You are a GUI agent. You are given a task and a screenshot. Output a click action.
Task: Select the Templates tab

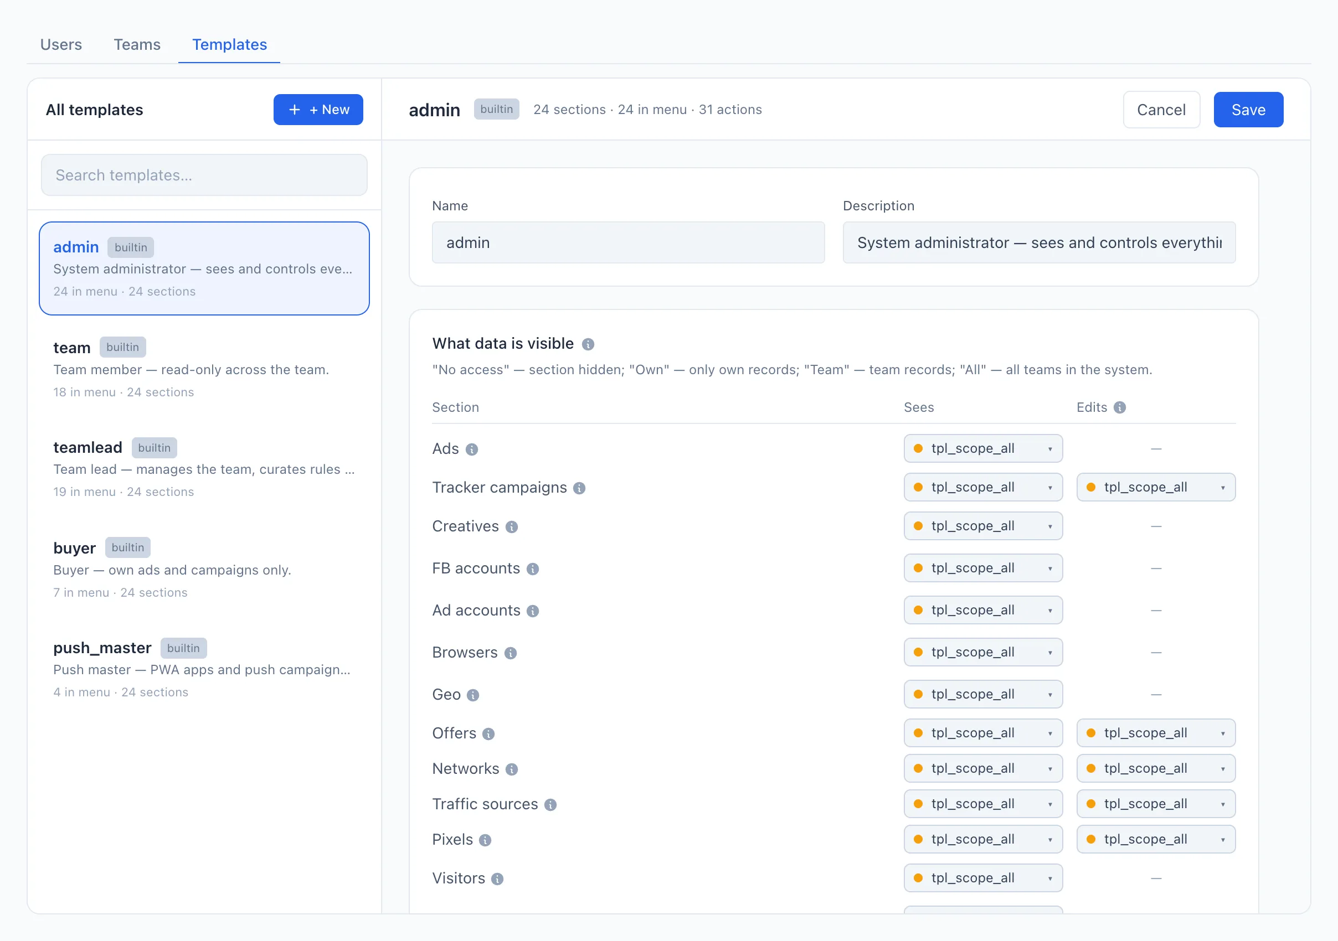pos(230,44)
